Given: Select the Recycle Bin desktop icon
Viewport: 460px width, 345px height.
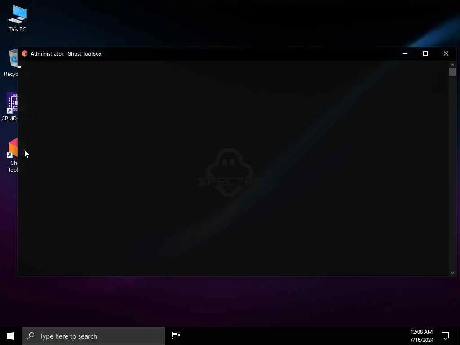Looking at the screenshot, I should [11, 63].
